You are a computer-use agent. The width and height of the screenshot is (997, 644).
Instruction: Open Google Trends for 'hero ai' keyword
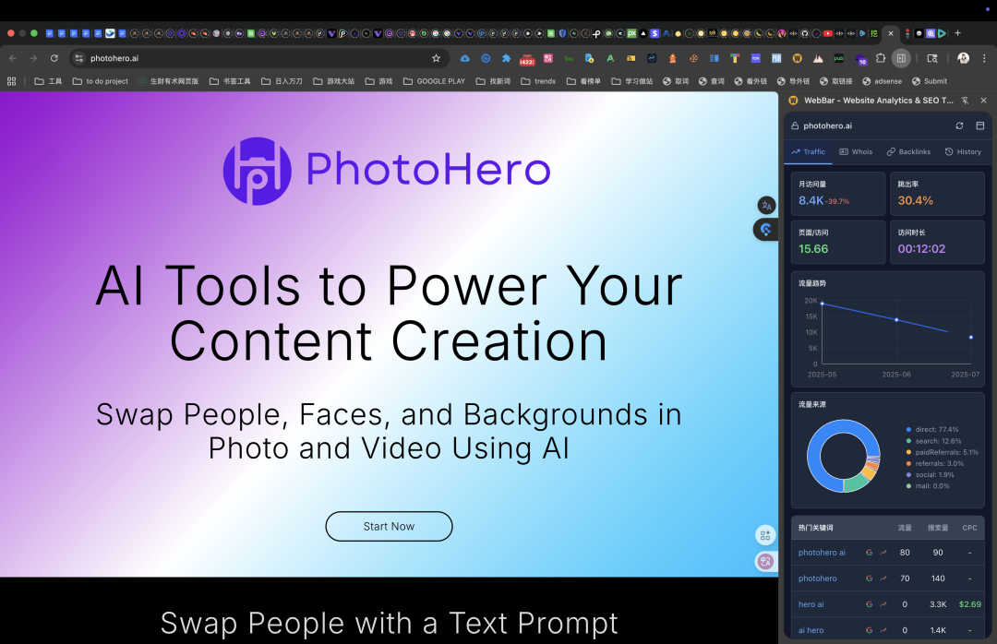pyautogui.click(x=883, y=604)
